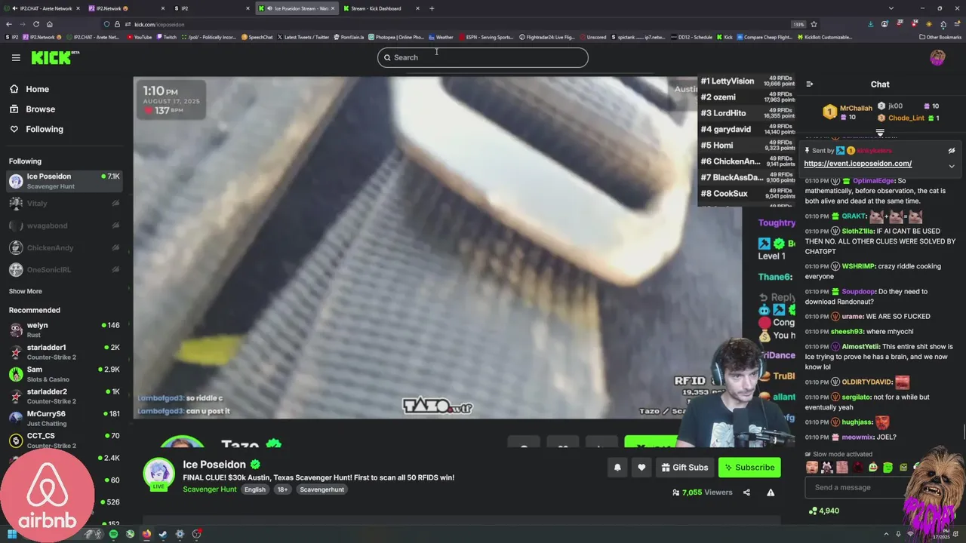Click the 4,940 channel points balance
Screen dimensions: 966x543
[x=824, y=511]
